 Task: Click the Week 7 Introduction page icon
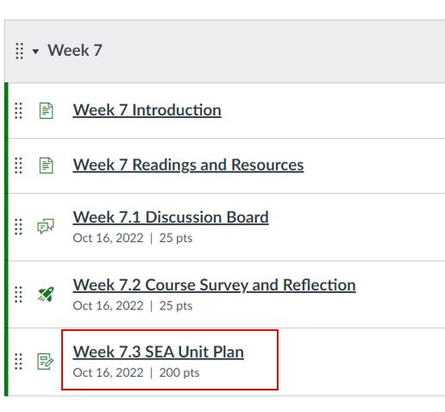click(46, 110)
